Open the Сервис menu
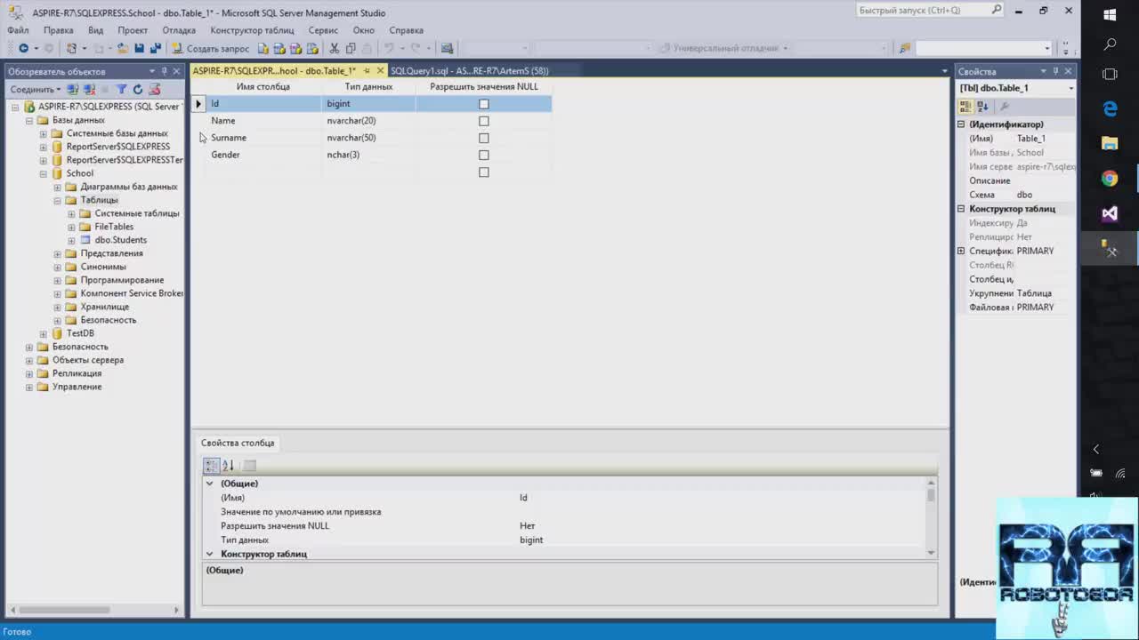Viewport: 1139px width, 640px height. [323, 30]
